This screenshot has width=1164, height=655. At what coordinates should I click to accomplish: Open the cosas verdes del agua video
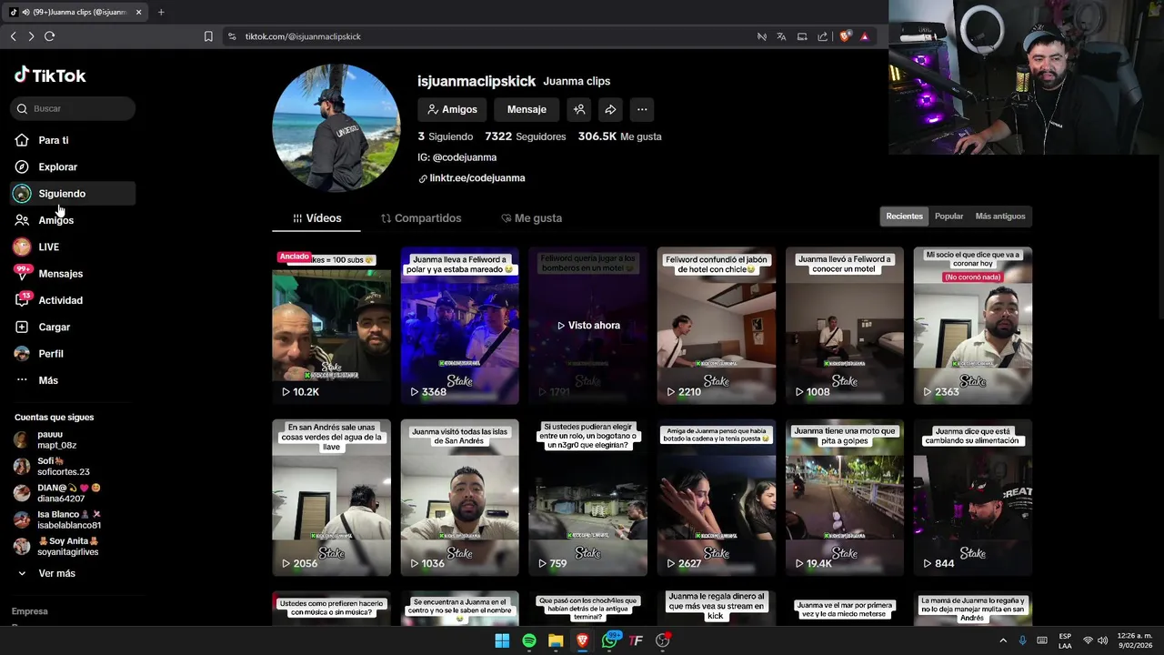coord(332,498)
